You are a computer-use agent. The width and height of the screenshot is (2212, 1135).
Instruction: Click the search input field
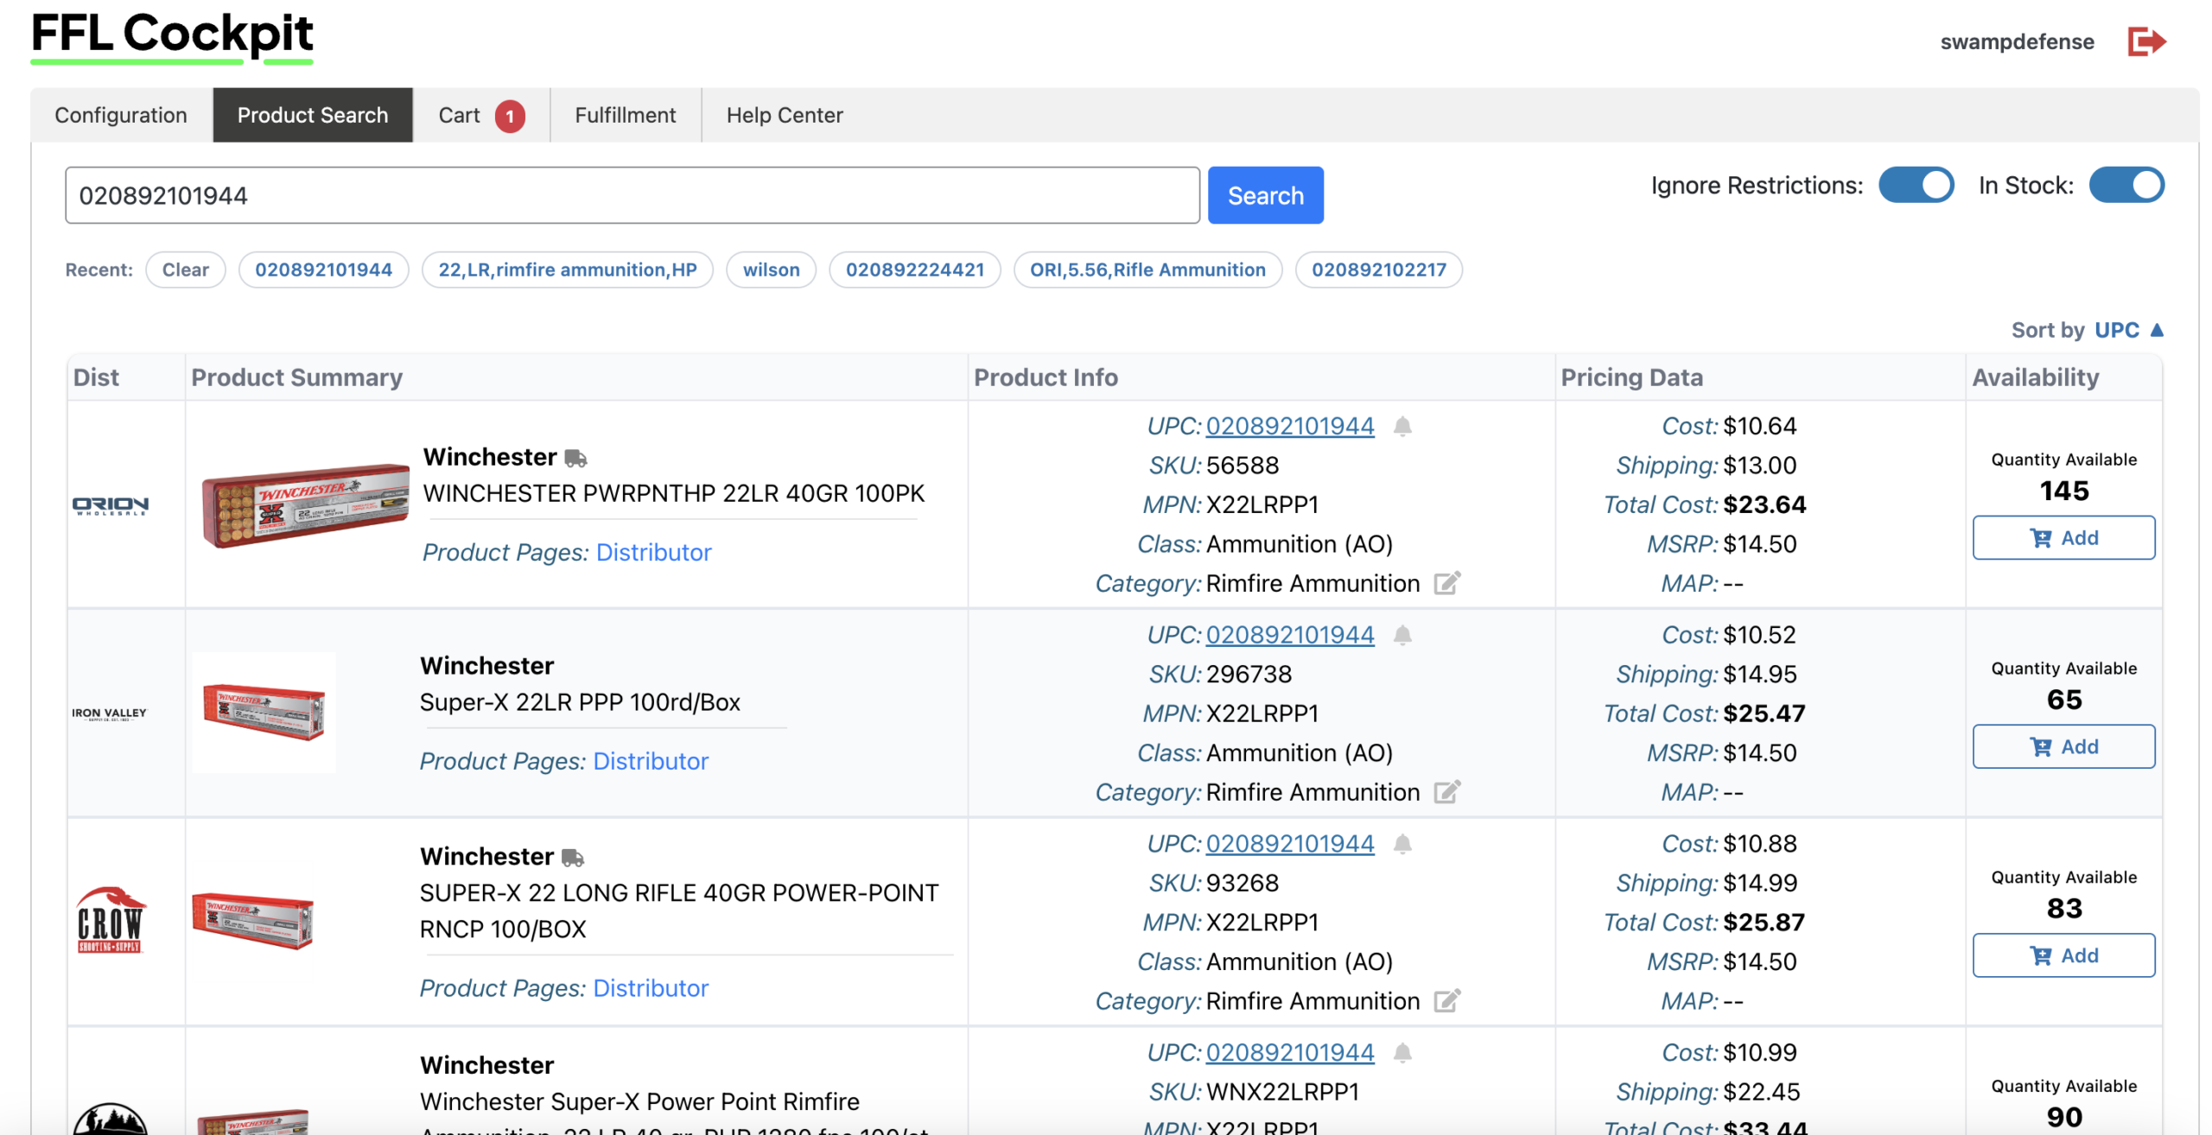pyautogui.click(x=632, y=196)
